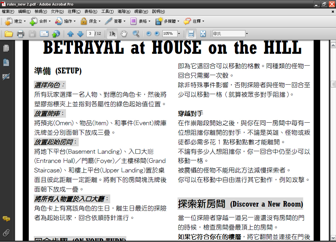Open the Pages thumbnail panel

[x=6, y=48]
